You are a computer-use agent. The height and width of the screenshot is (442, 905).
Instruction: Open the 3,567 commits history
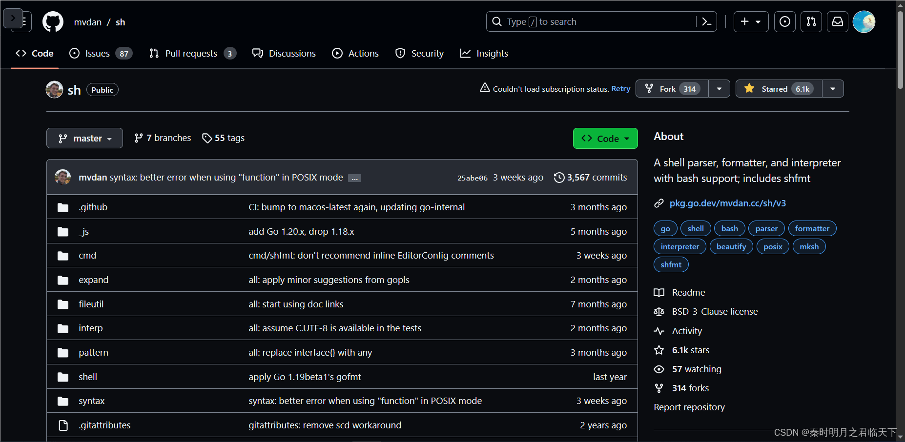tap(591, 178)
